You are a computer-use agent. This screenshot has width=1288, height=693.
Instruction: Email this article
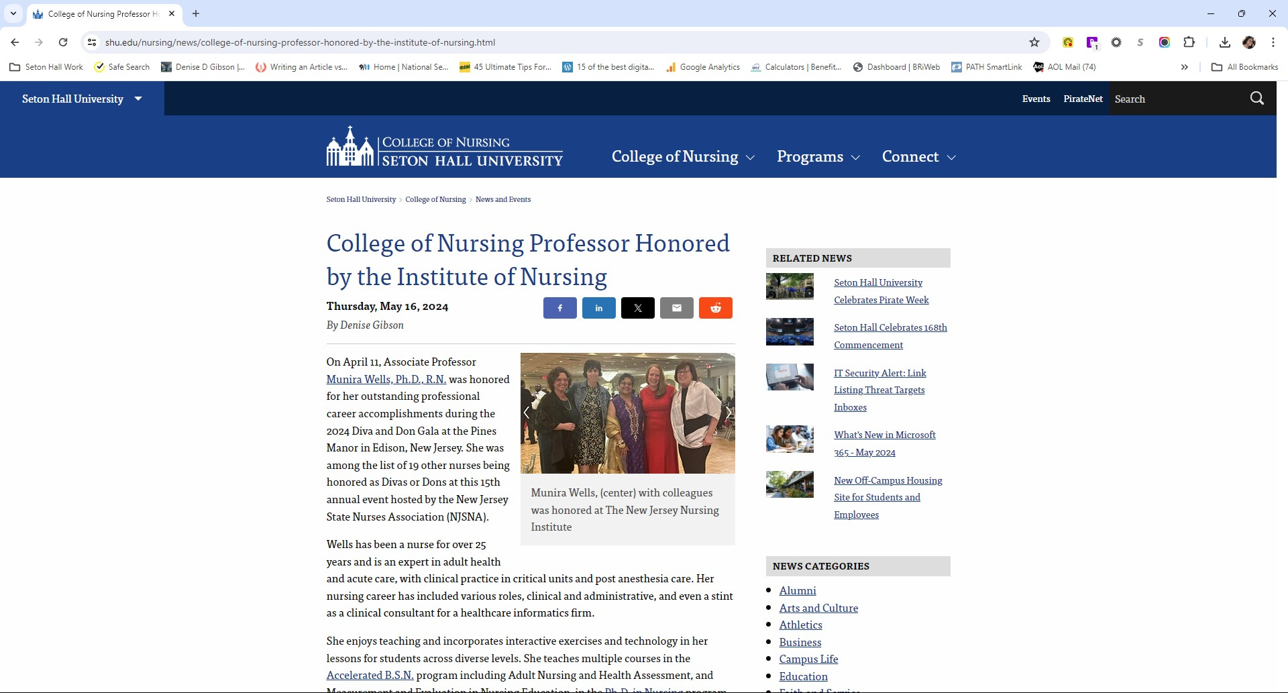point(676,308)
